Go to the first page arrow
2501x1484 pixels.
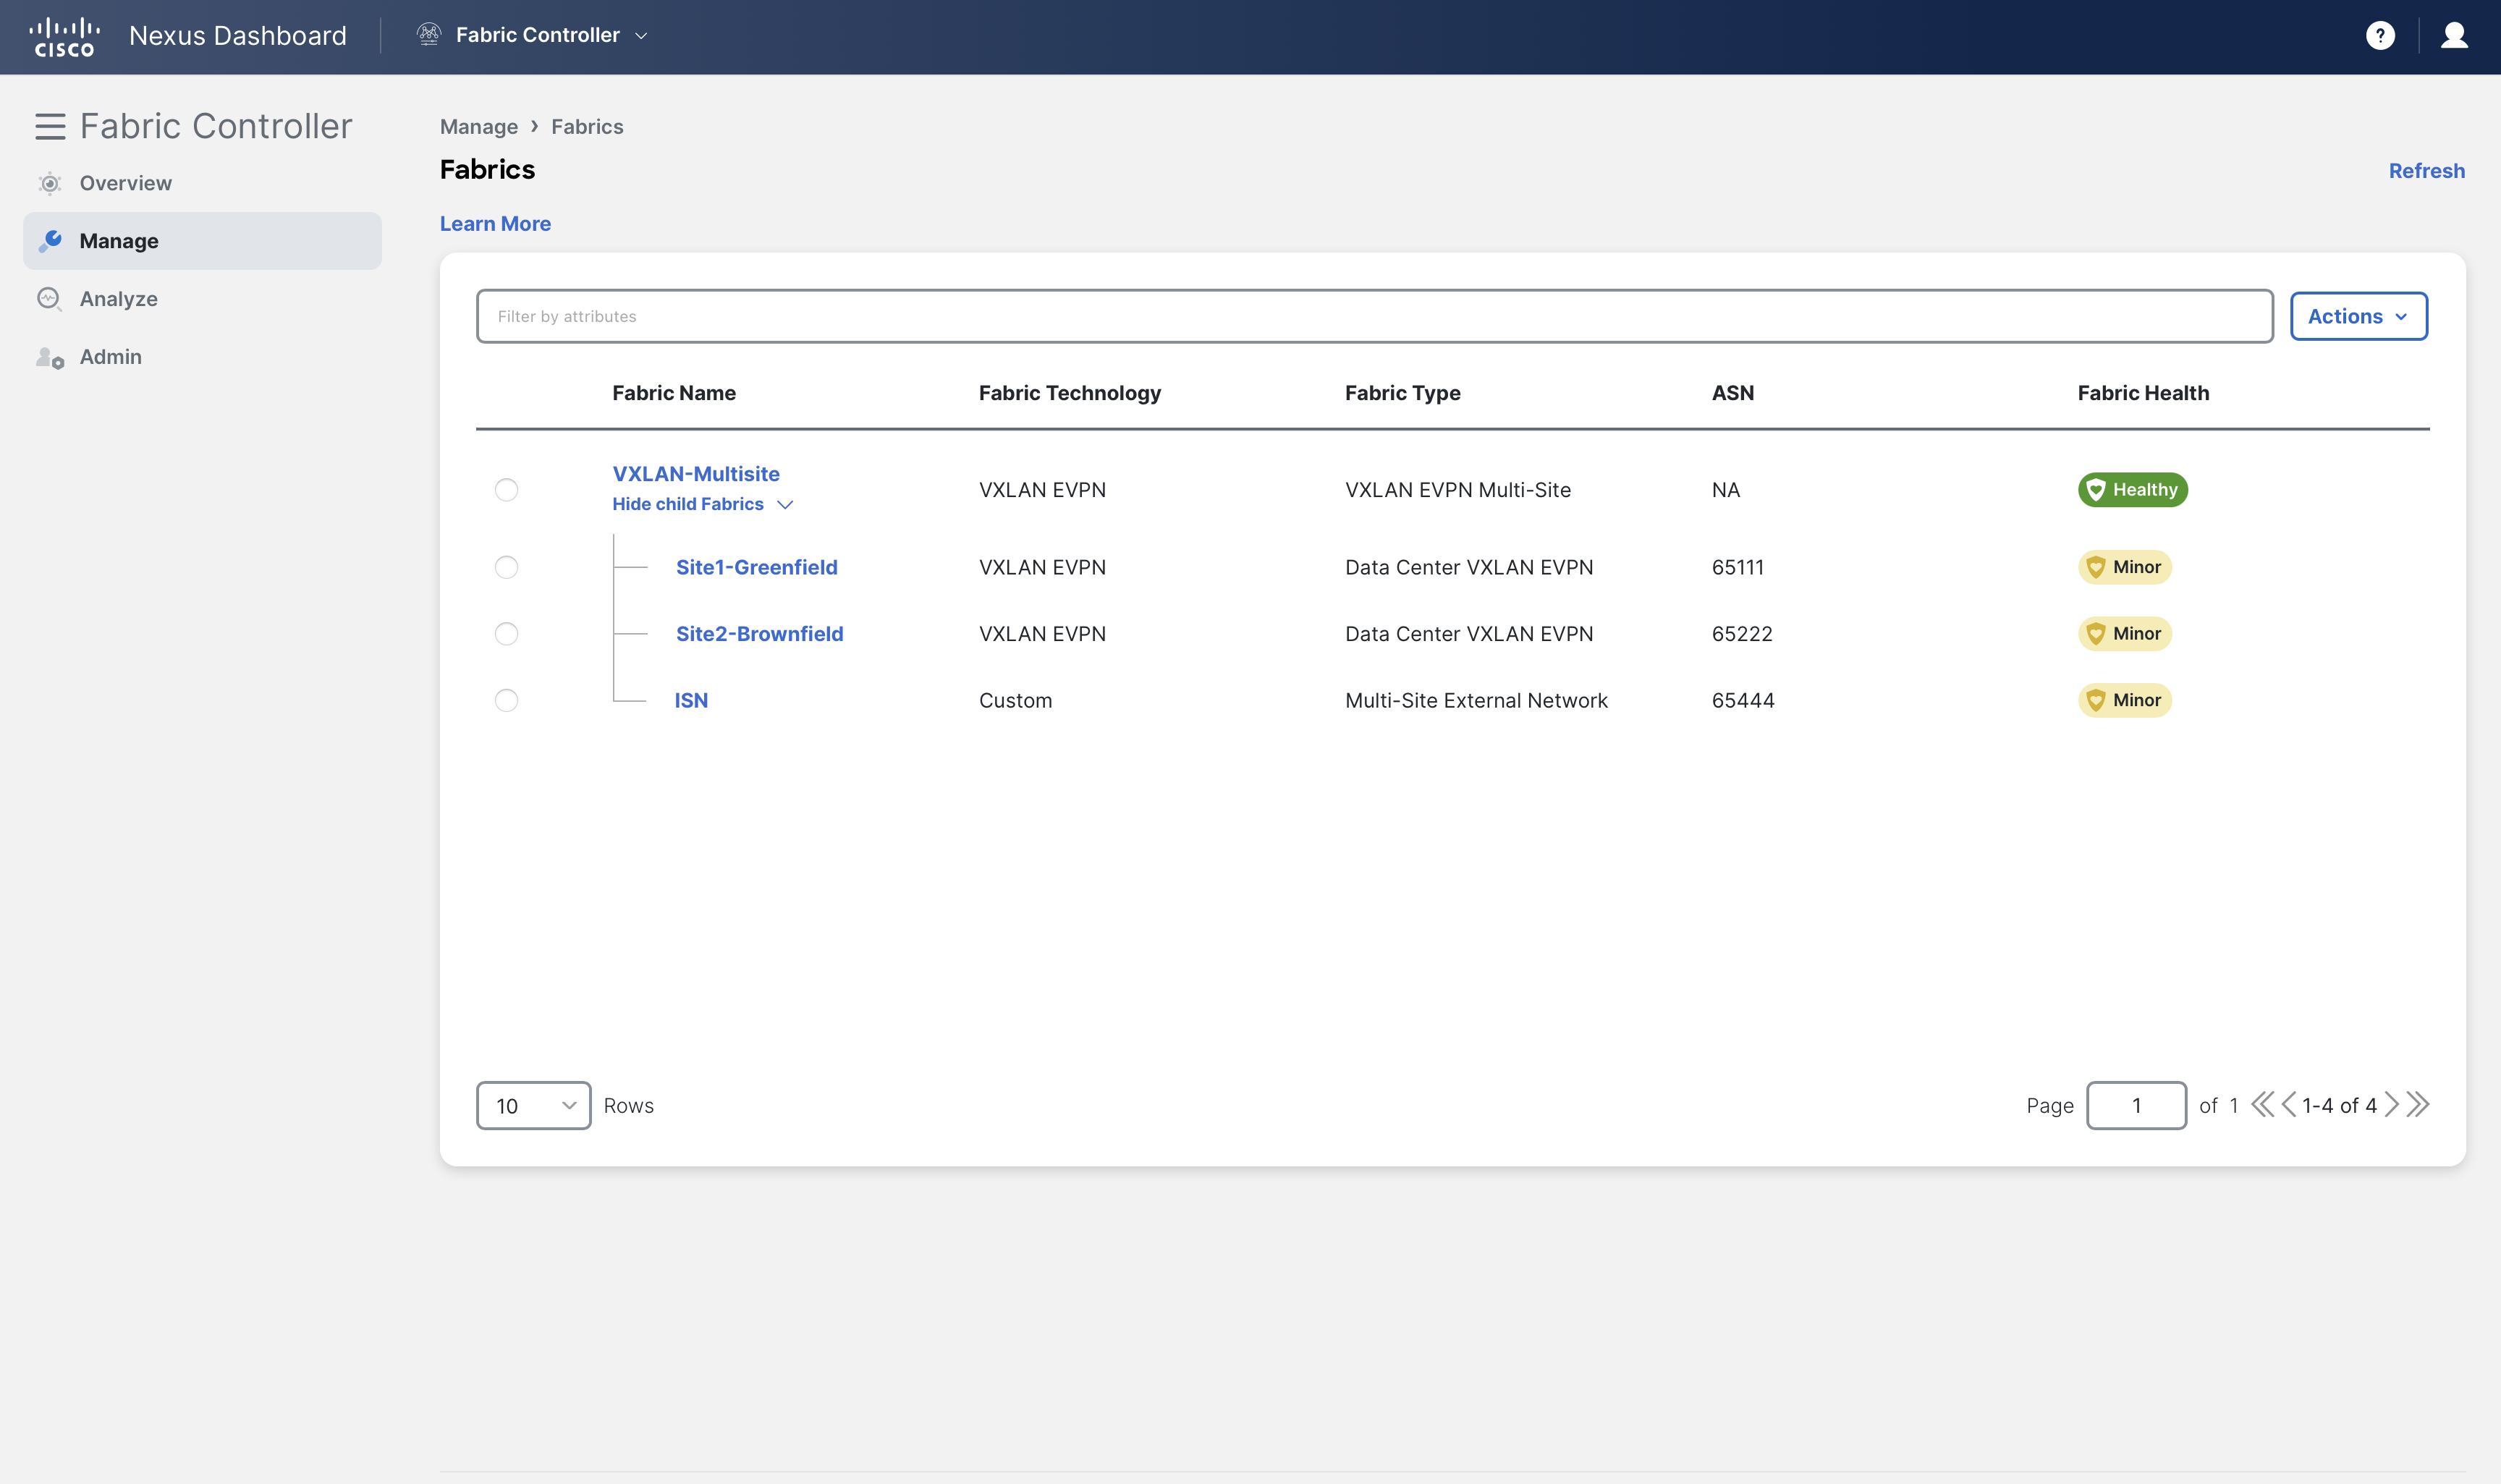click(2262, 1105)
